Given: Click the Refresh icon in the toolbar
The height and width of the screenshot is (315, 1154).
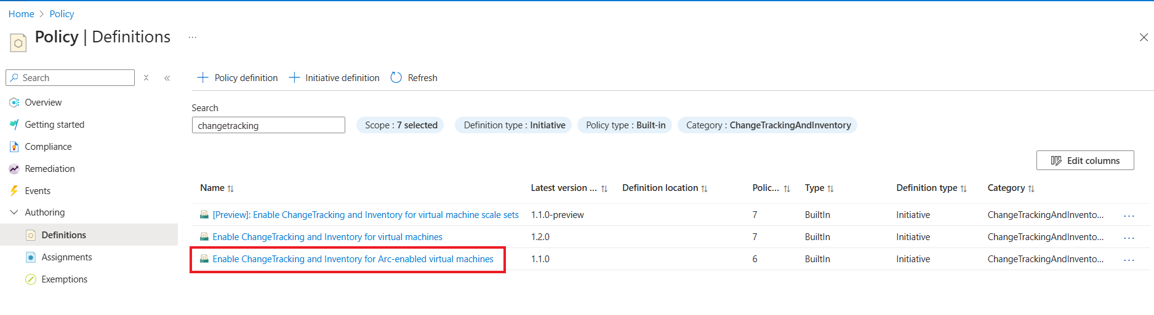Looking at the screenshot, I should [396, 77].
